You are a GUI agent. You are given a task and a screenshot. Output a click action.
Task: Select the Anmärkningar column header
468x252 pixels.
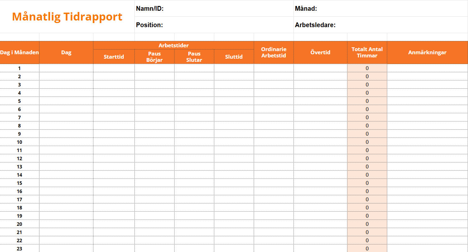click(427, 52)
